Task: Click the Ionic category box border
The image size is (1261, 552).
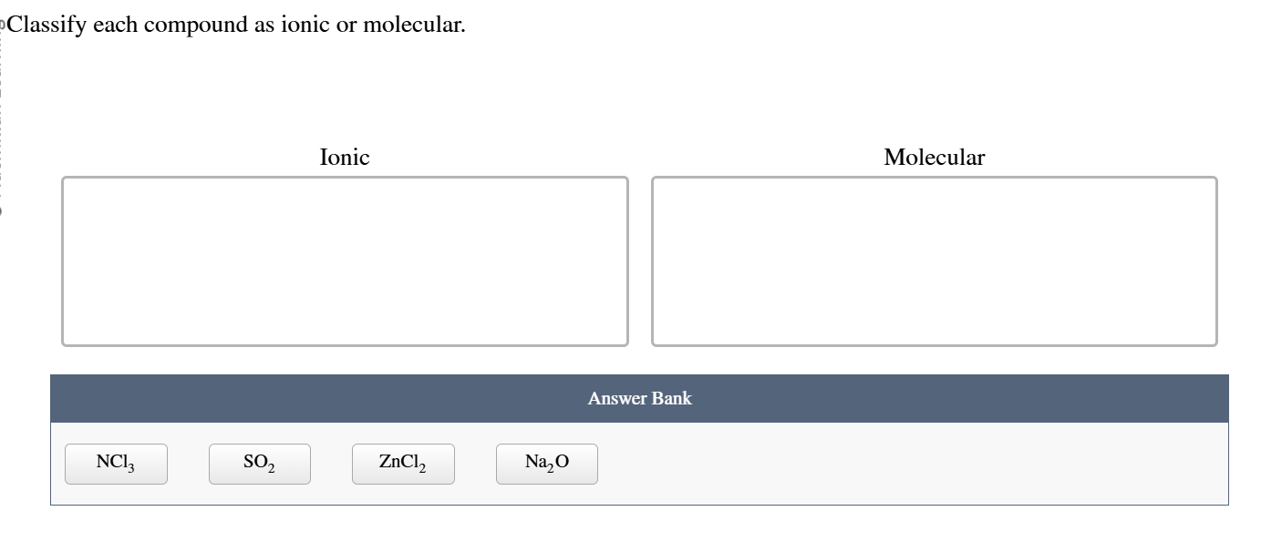Action: (x=344, y=178)
